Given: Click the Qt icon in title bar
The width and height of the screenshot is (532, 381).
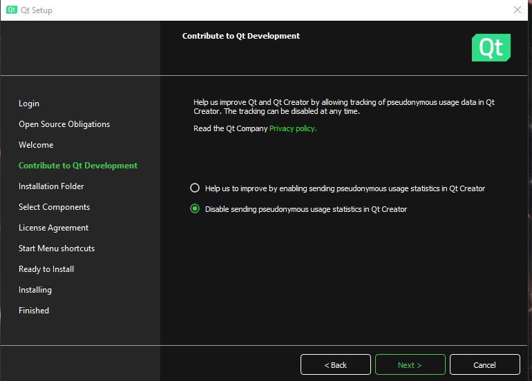Looking at the screenshot, I should click(12, 10).
